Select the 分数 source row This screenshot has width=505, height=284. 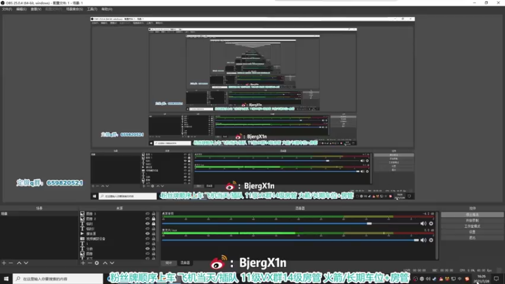[x=118, y=249]
